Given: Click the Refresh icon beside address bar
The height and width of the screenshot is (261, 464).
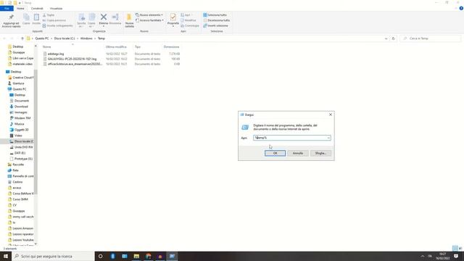Looking at the screenshot, I should 393,38.
